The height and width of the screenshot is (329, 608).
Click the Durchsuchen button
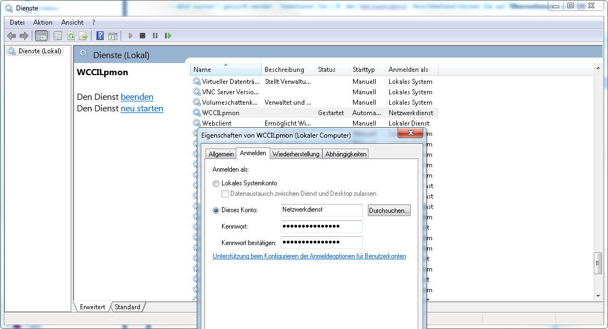[x=389, y=211]
